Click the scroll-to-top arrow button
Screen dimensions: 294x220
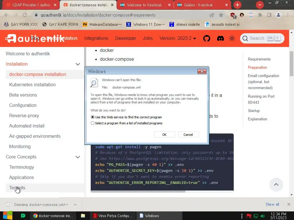pyautogui.click(x=276, y=184)
